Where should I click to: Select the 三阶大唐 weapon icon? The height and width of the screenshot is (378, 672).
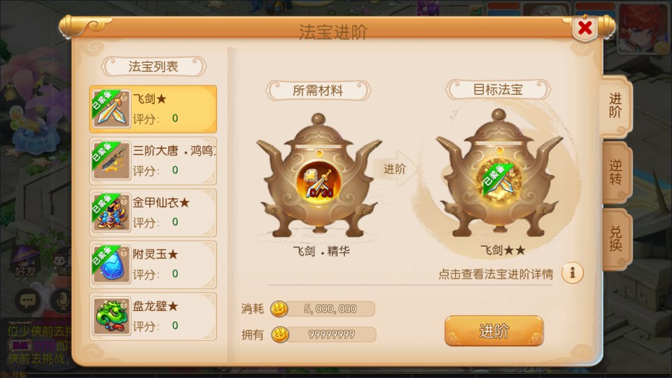click(111, 161)
